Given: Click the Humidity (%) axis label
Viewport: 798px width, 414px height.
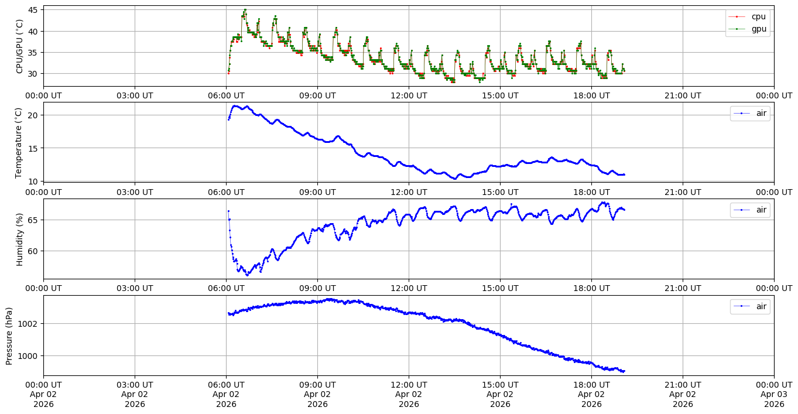Looking at the screenshot, I should point(20,239).
